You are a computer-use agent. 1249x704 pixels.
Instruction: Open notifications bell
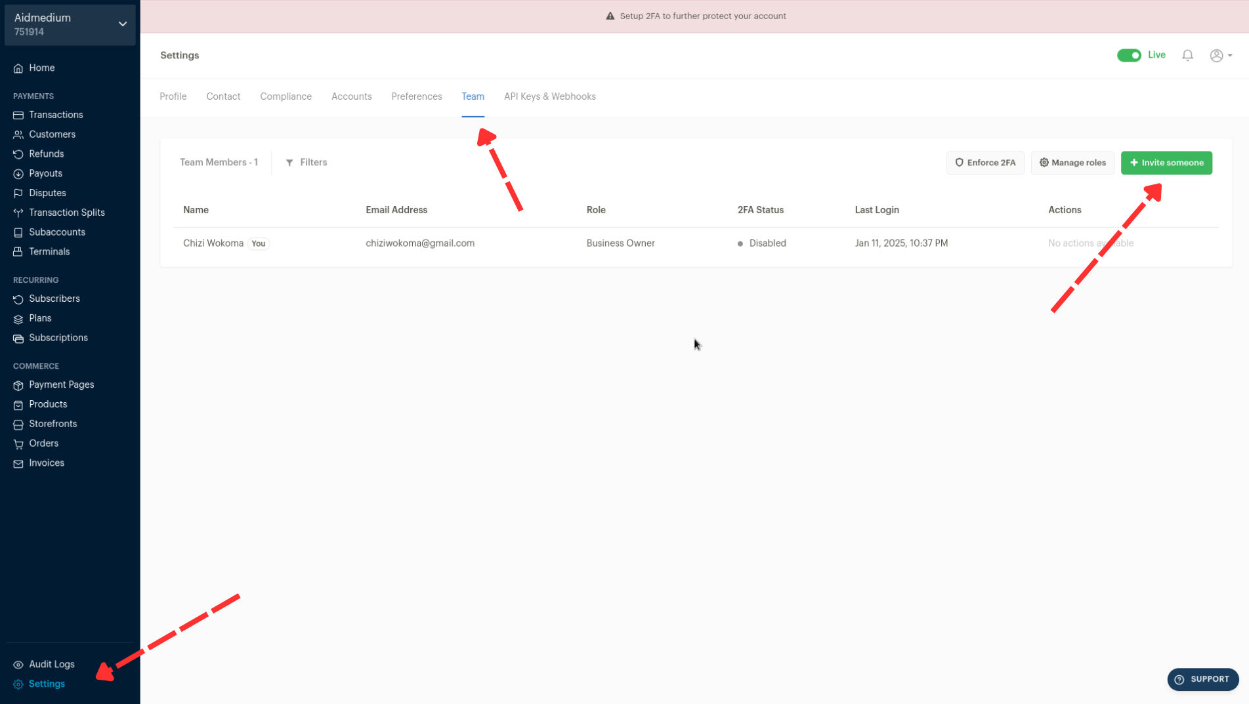tap(1187, 56)
